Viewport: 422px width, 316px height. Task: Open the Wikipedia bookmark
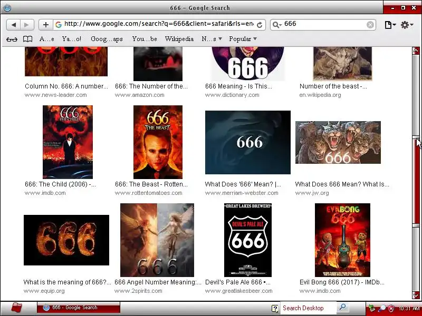(x=179, y=39)
